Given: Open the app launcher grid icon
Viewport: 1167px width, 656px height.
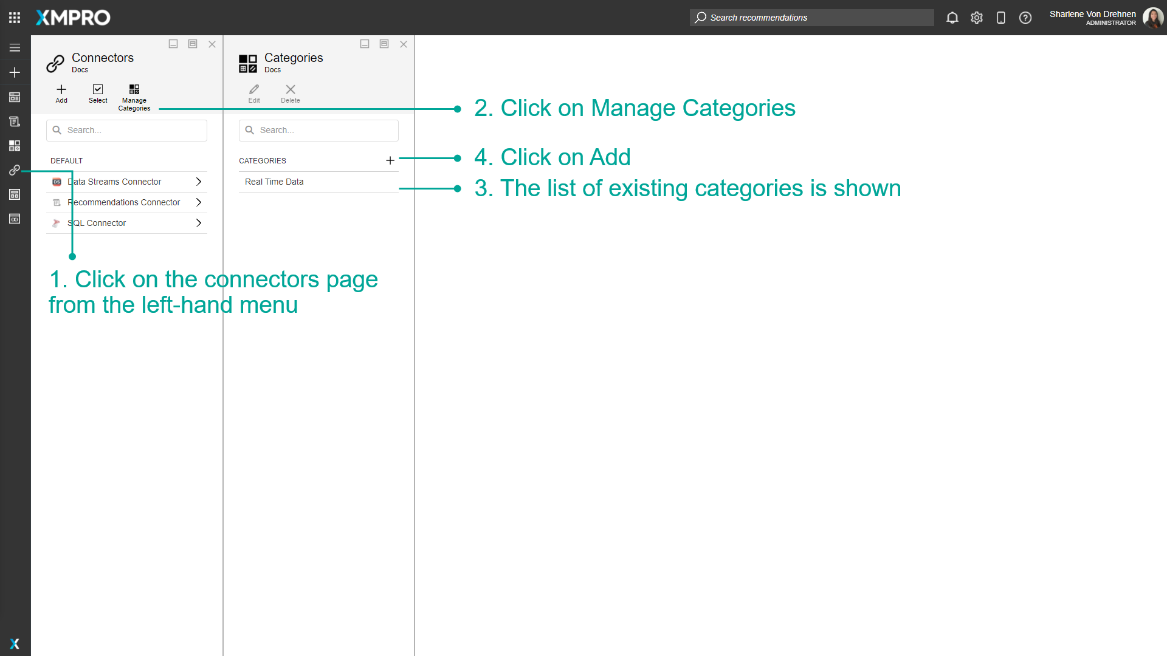Looking at the screenshot, I should coord(15,18).
